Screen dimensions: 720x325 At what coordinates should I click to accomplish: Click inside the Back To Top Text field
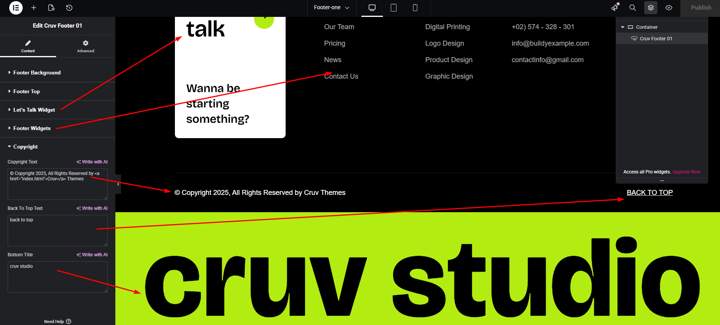coord(57,230)
